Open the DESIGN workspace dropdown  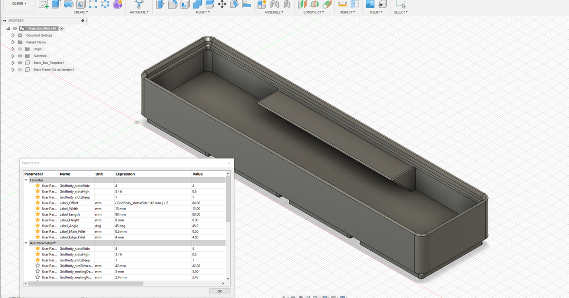pyautogui.click(x=19, y=3)
